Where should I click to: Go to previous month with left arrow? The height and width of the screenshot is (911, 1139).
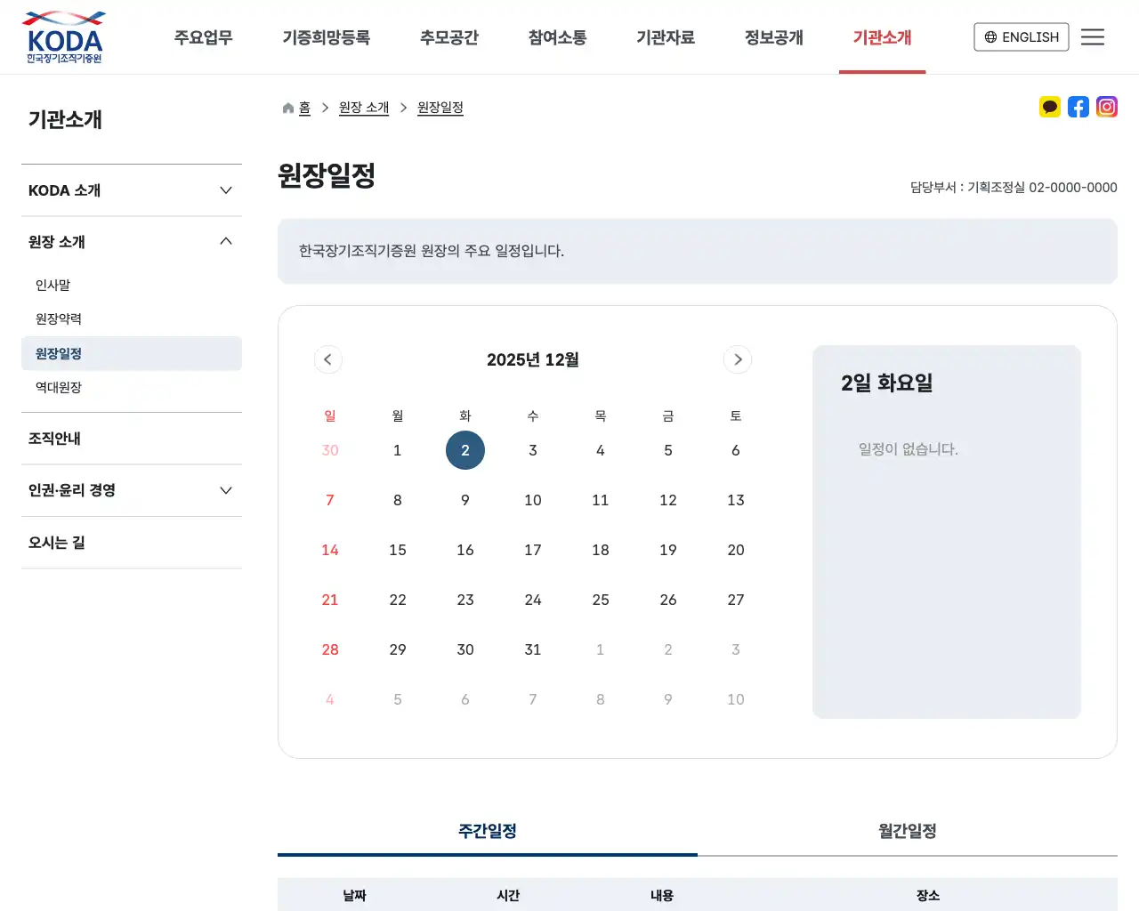tap(328, 359)
